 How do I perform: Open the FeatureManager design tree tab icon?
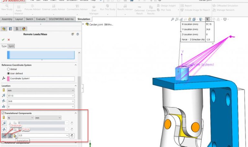click(x=4, y=29)
